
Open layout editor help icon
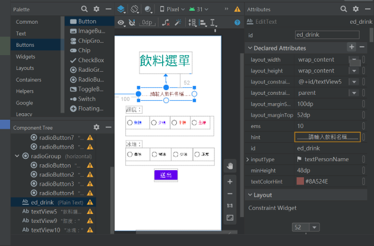[x=237, y=23]
